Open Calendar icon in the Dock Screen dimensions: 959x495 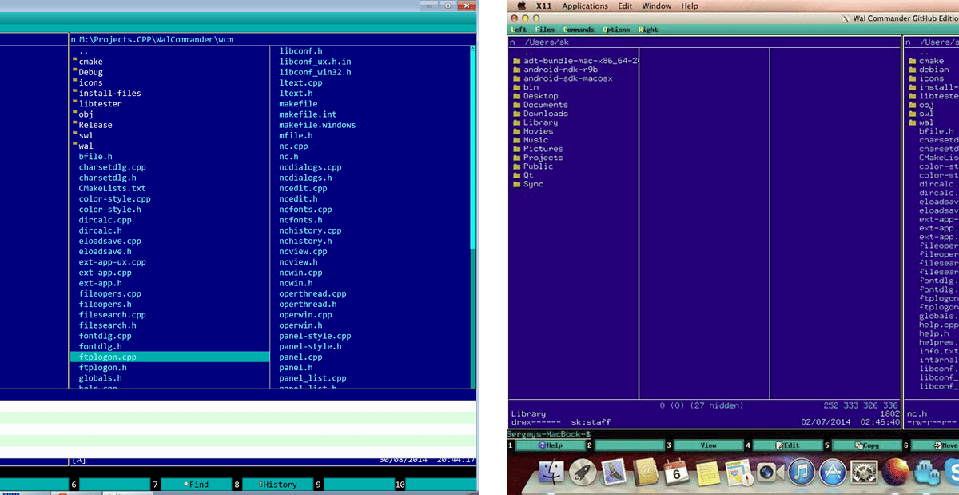677,473
